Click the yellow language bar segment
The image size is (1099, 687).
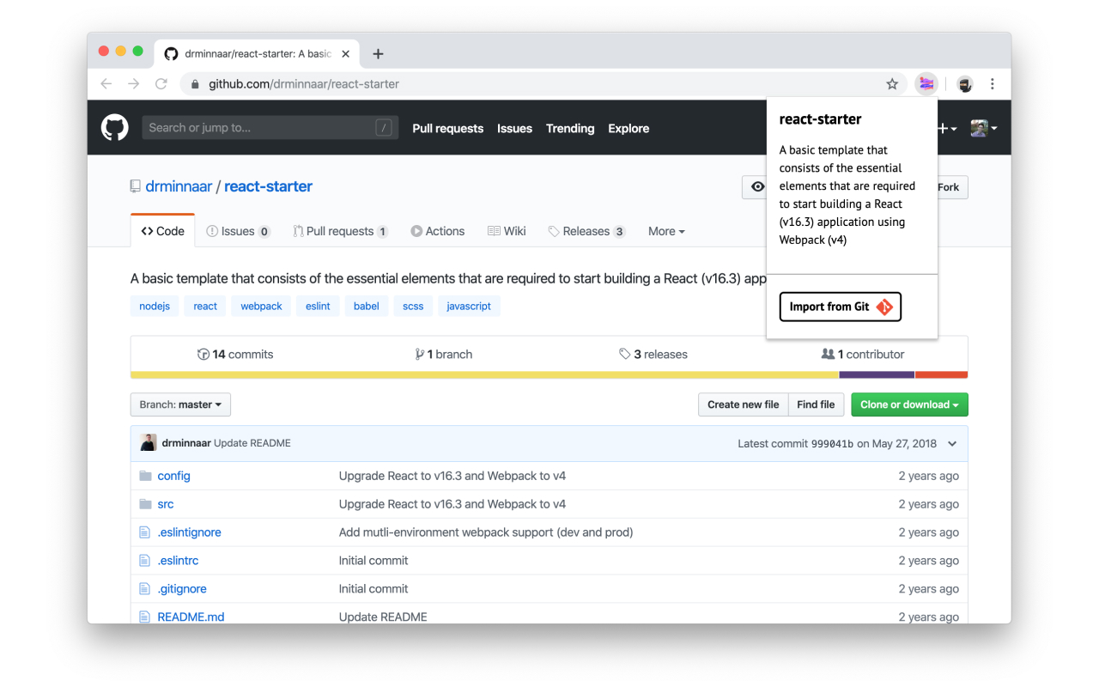pos(484,374)
